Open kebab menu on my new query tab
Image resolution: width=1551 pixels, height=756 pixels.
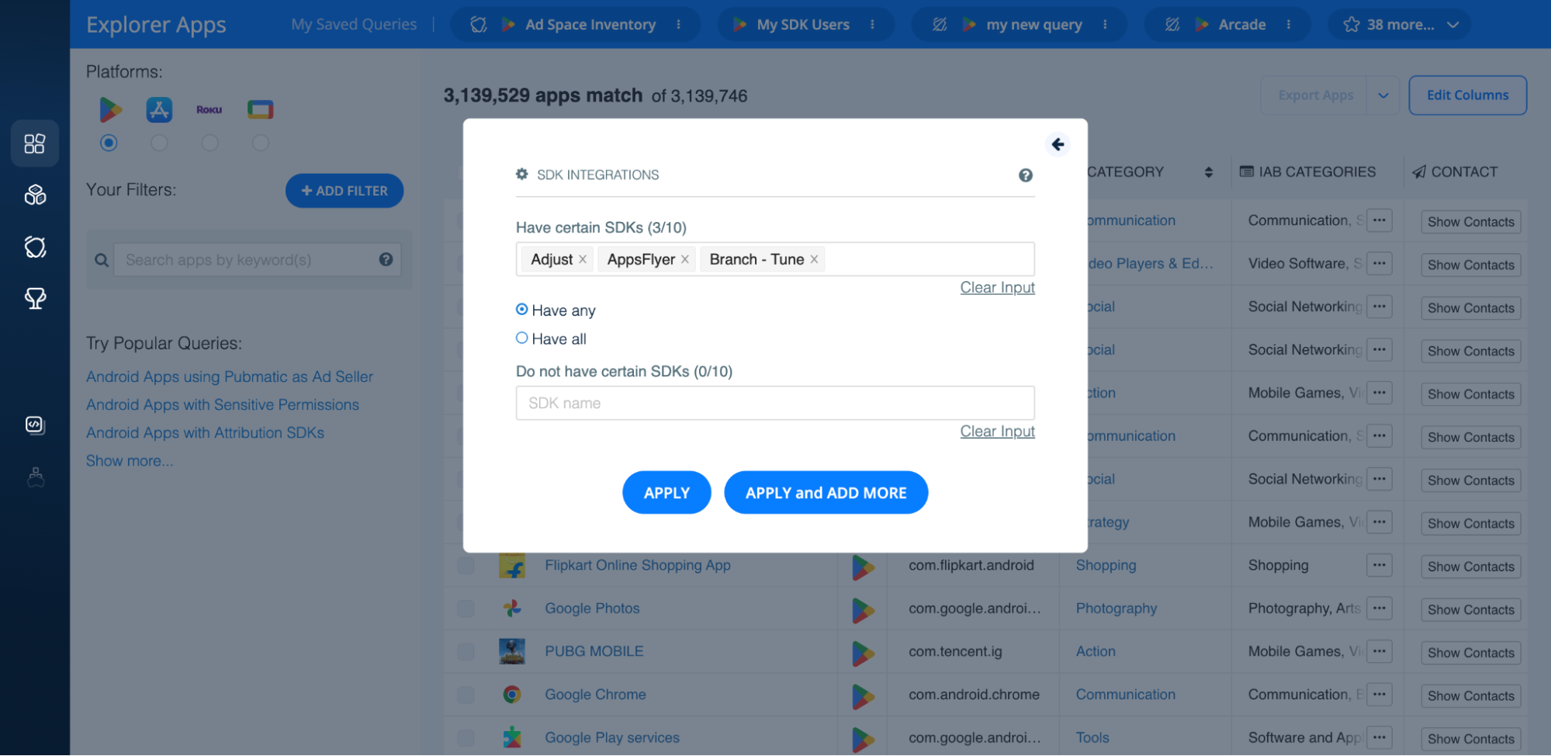[1105, 25]
